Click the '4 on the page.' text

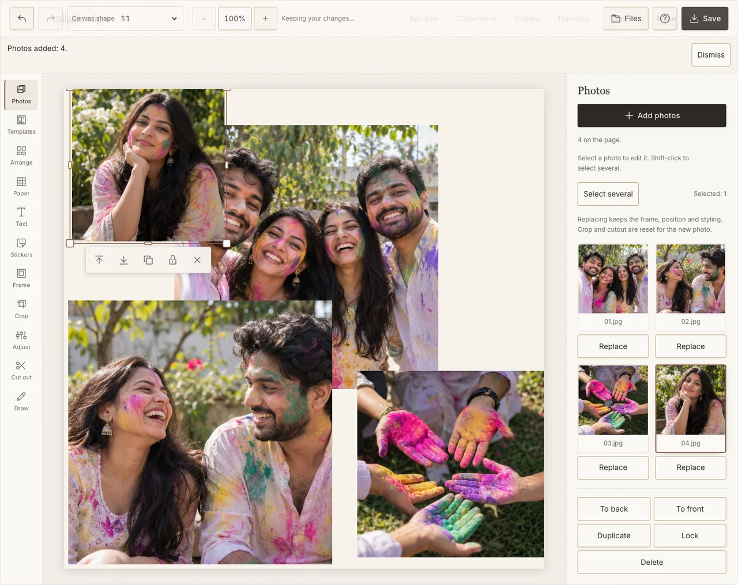600,140
